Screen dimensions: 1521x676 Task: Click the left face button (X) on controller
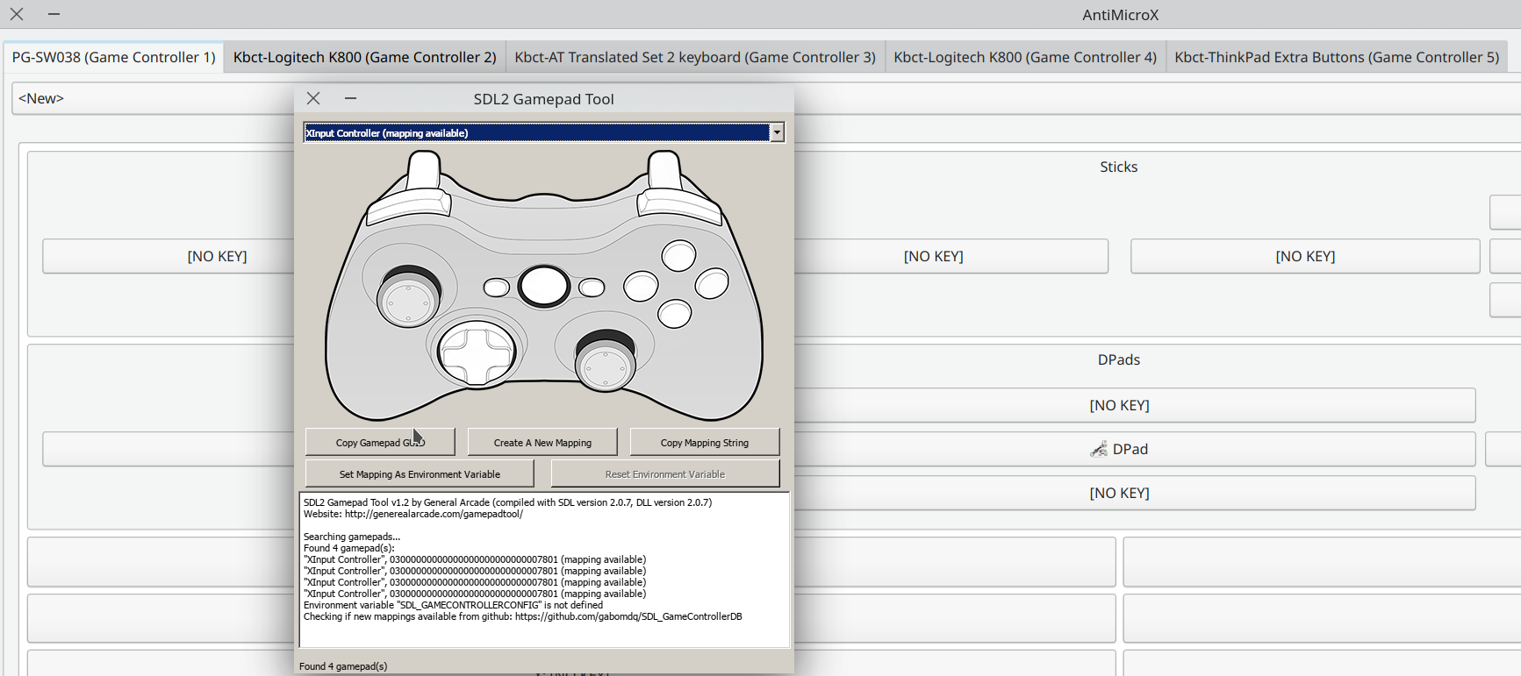(x=641, y=286)
